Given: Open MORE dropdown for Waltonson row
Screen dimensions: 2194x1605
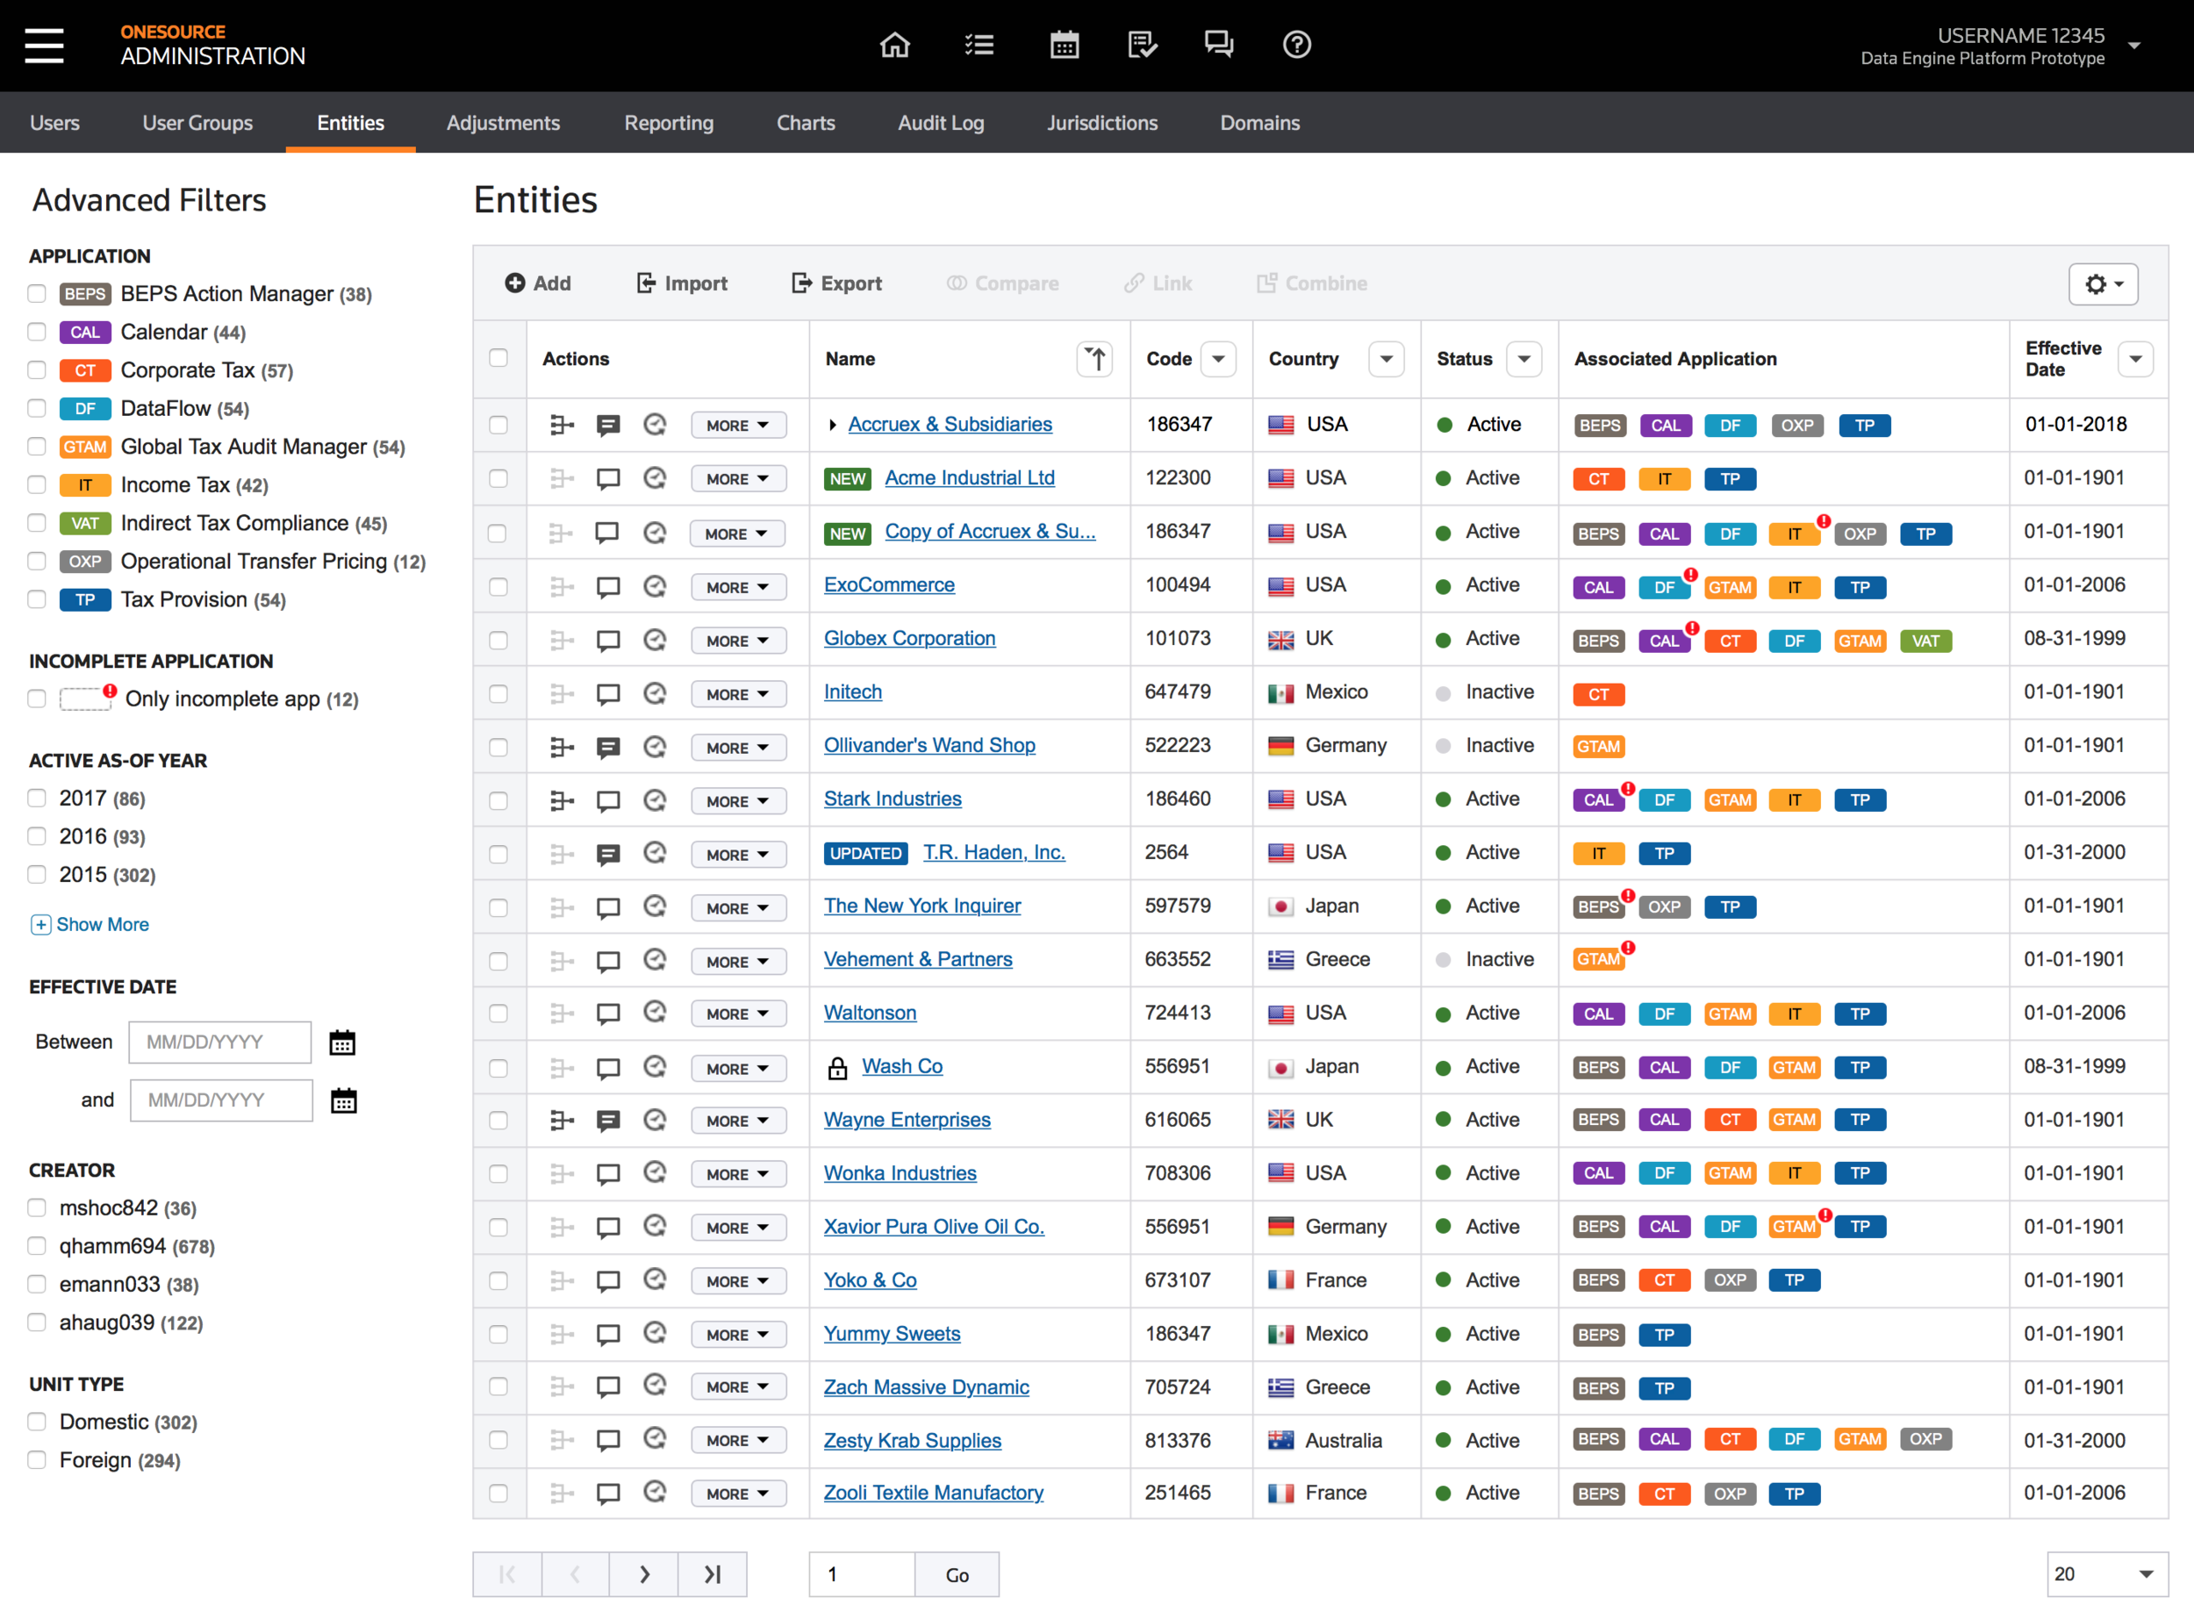Looking at the screenshot, I should coord(738,1014).
